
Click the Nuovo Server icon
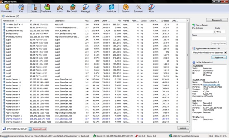click(x=194, y=25)
